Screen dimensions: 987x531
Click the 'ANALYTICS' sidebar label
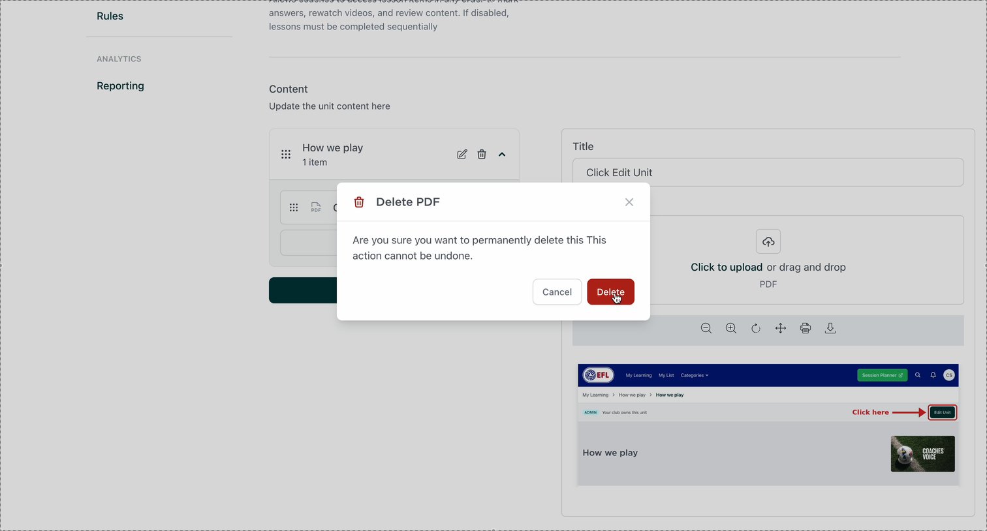click(x=119, y=59)
